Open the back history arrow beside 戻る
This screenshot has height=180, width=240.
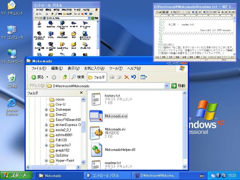(x=47, y=77)
